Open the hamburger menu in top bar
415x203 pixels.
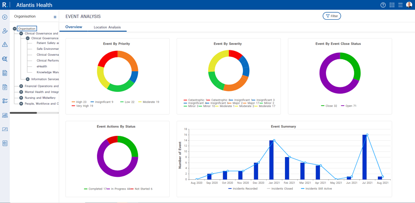(x=400, y=5)
